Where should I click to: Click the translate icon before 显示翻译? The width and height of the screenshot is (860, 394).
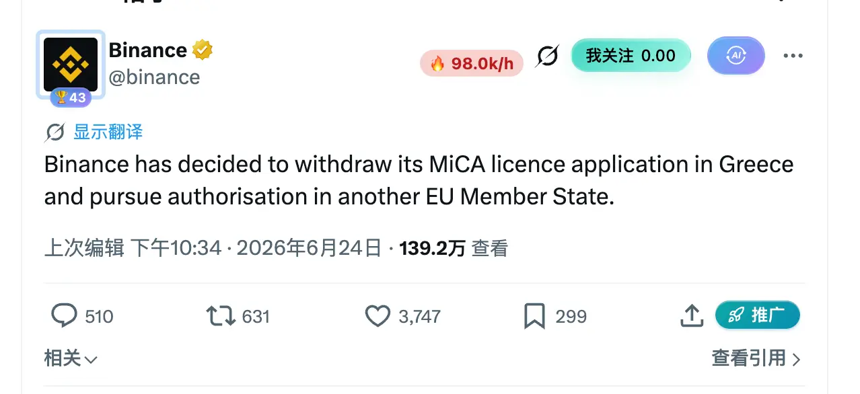tap(55, 132)
